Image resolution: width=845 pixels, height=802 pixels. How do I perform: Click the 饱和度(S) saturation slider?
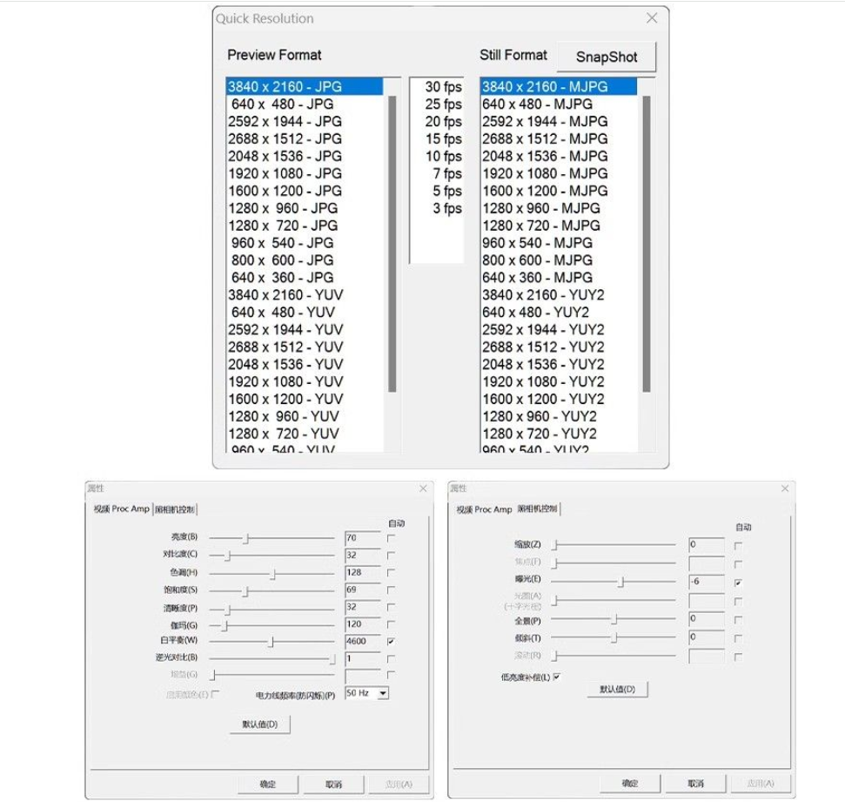[x=272, y=591]
